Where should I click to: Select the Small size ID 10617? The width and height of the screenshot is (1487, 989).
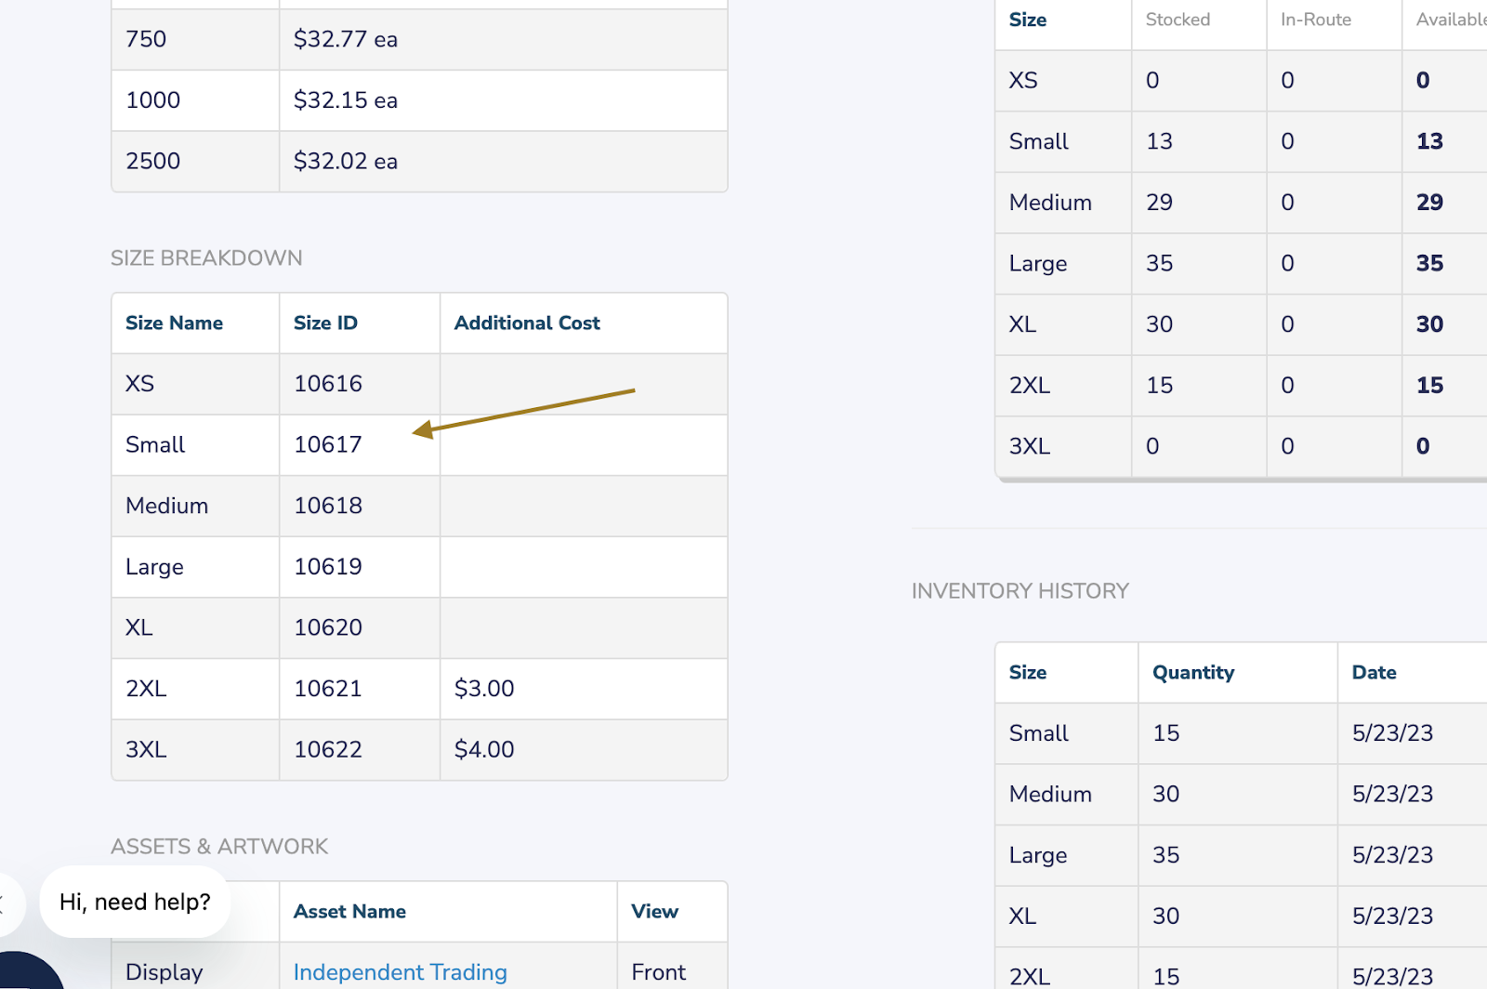(x=327, y=444)
